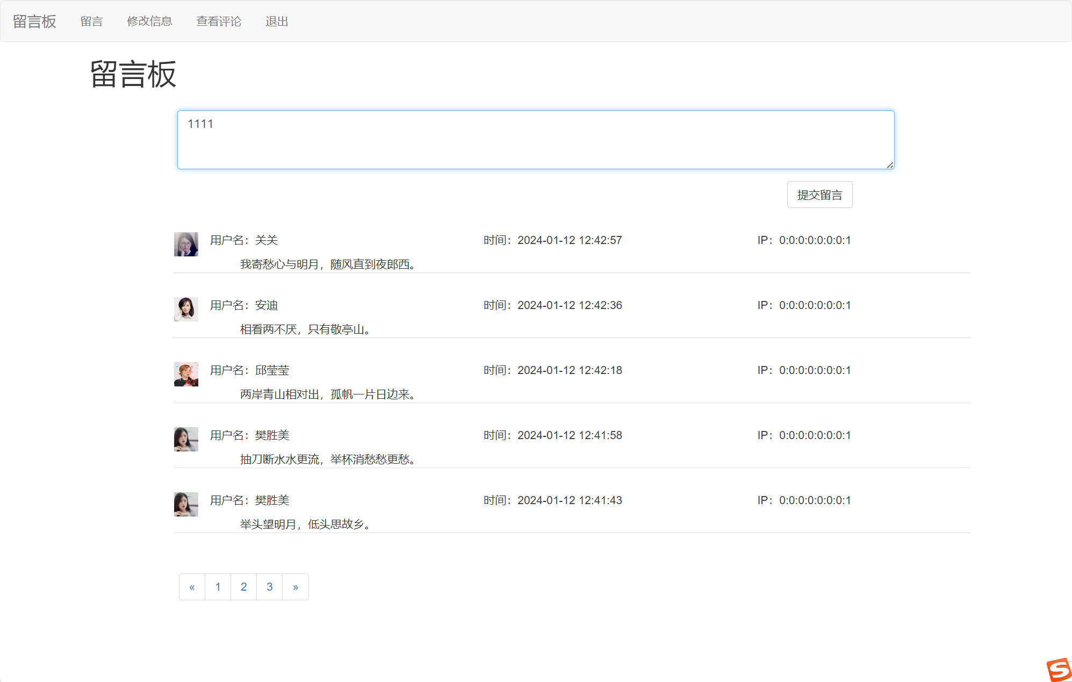This screenshot has width=1072, height=682.
Task: Open the 查看评论 menu item
Action: [x=219, y=21]
